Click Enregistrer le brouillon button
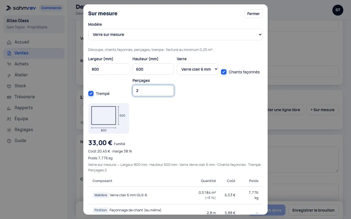Image resolution: width=351 pixels, height=219 pixels. tap(313, 210)
